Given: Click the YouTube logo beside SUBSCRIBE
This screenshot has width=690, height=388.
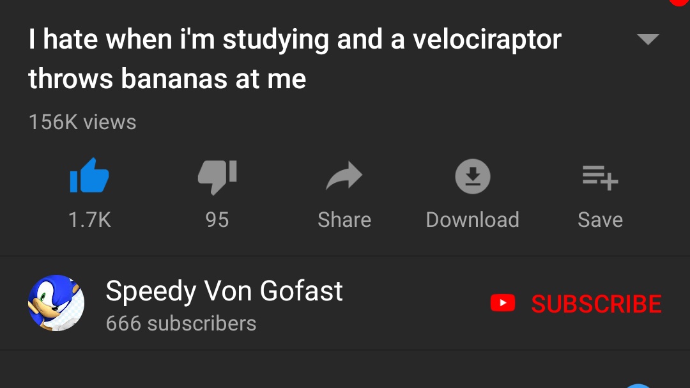Looking at the screenshot, I should [503, 303].
